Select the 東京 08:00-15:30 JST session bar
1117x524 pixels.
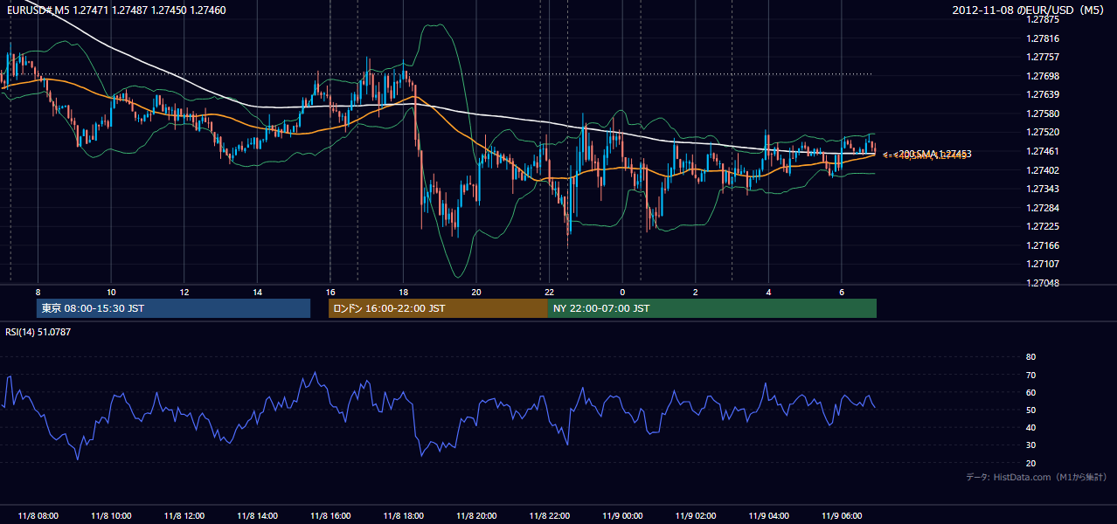(x=173, y=308)
